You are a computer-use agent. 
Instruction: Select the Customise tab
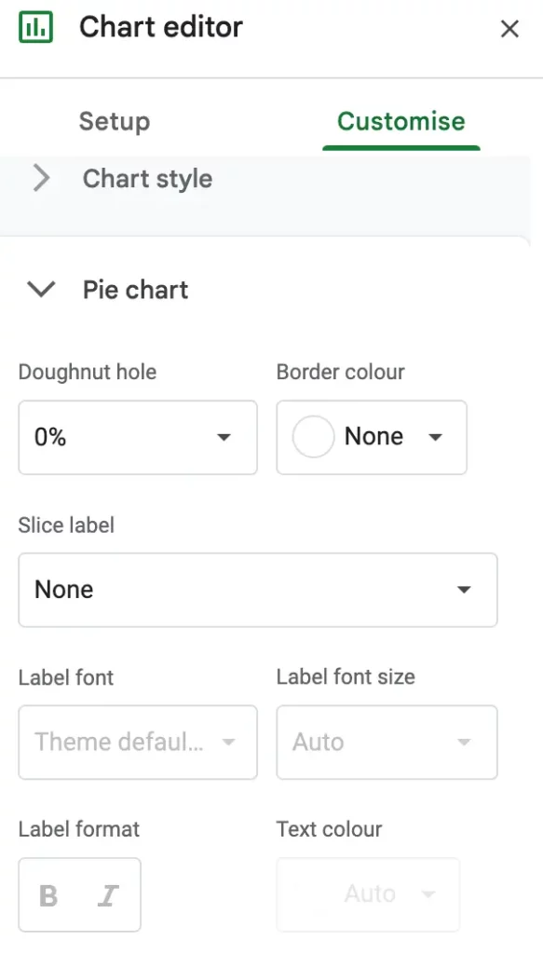click(x=400, y=121)
